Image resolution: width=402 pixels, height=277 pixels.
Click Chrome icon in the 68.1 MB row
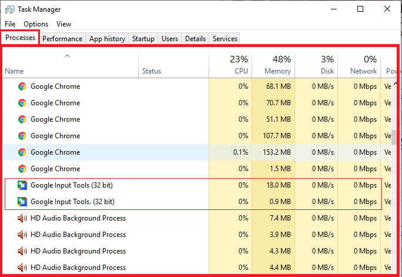point(22,86)
